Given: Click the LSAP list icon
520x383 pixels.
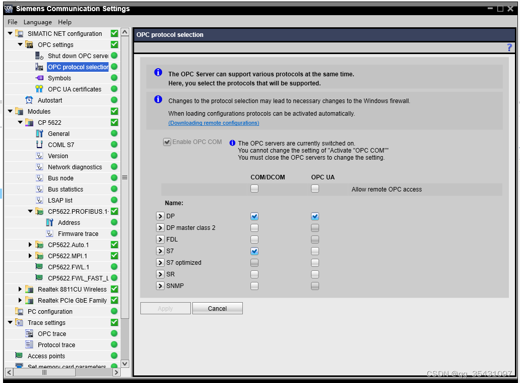Looking at the screenshot, I should pyautogui.click(x=39, y=200).
